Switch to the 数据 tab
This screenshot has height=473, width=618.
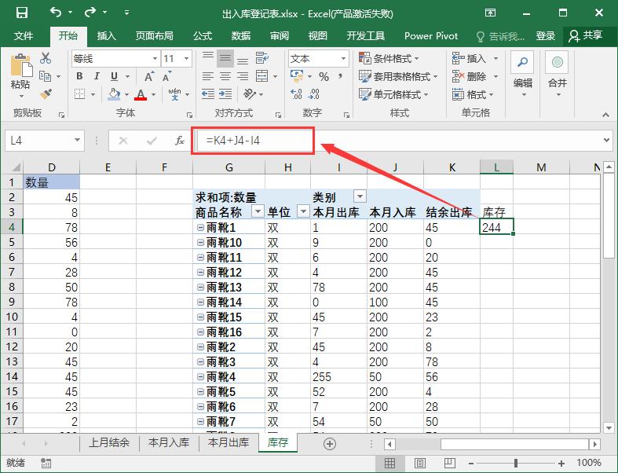(x=241, y=36)
